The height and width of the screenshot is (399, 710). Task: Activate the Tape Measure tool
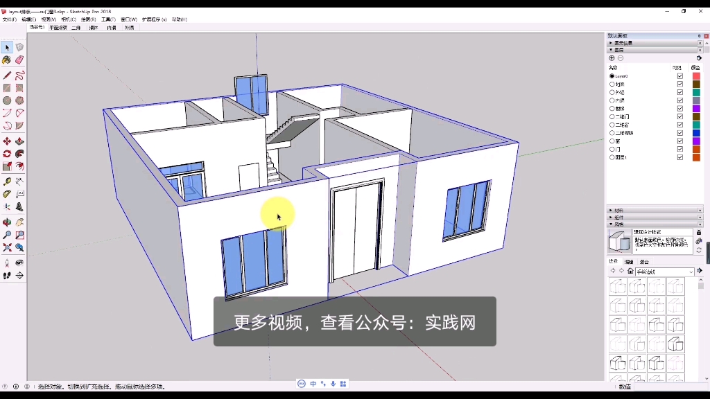(x=7, y=181)
